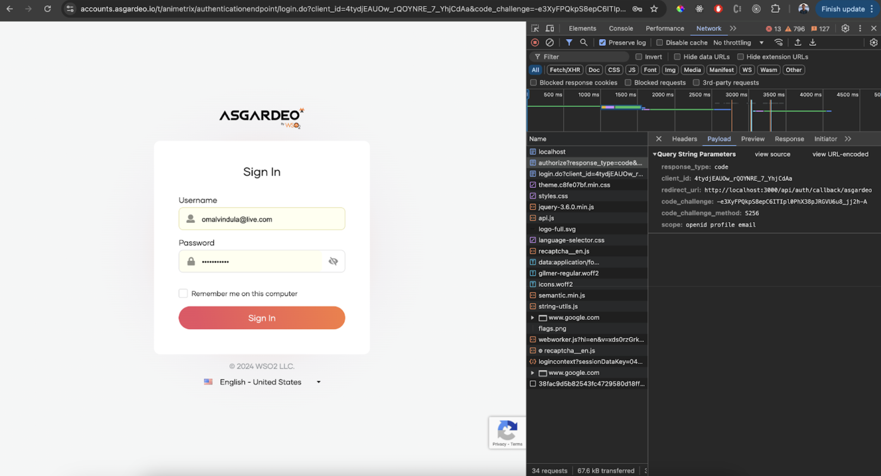The height and width of the screenshot is (476, 881).
Task: Uncheck Preserve log
Action: (602, 43)
